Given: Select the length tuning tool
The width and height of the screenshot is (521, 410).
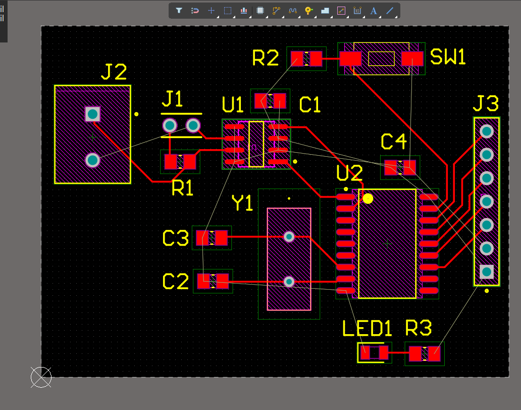Looking at the screenshot, I should [293, 11].
